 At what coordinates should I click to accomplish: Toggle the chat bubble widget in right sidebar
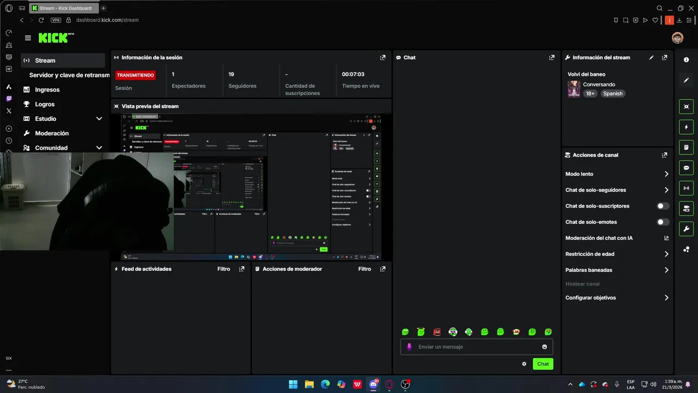pyautogui.click(x=686, y=168)
